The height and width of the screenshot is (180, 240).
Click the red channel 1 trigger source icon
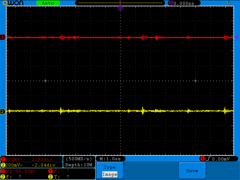pos(202,159)
